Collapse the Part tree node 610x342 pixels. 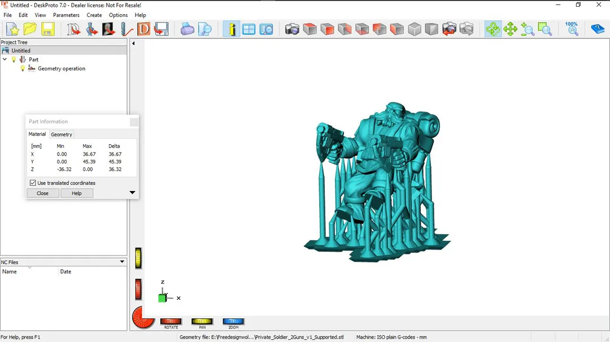5,59
